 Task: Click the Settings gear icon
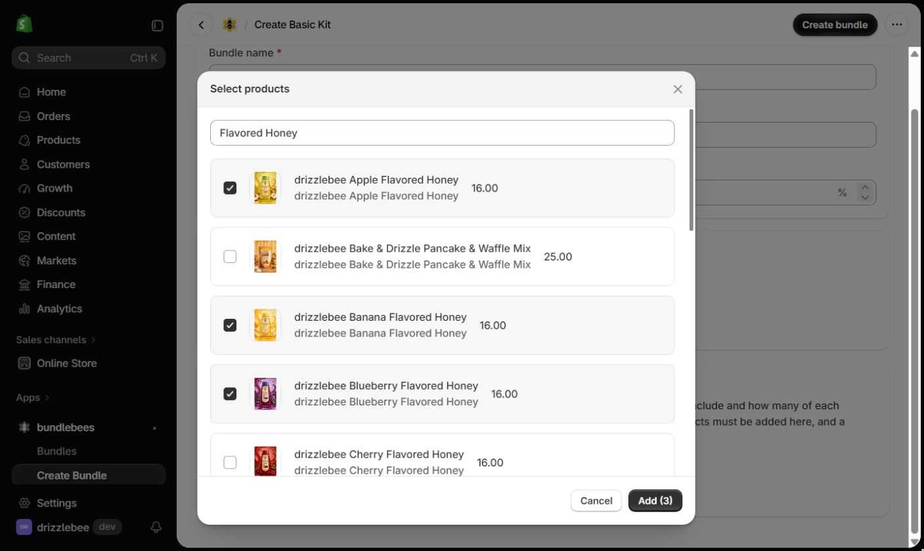(x=24, y=503)
